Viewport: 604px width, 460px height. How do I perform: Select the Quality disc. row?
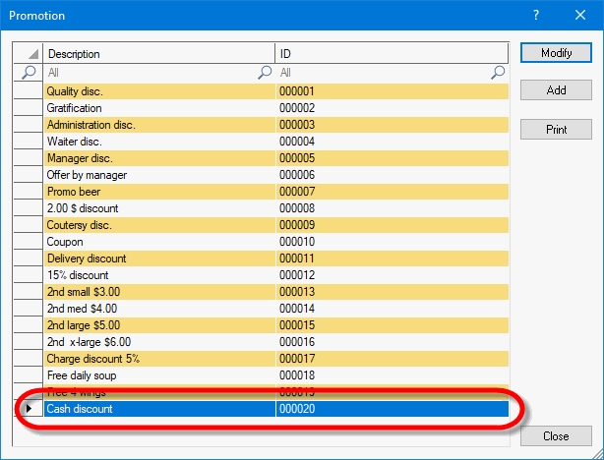pyautogui.click(x=157, y=91)
